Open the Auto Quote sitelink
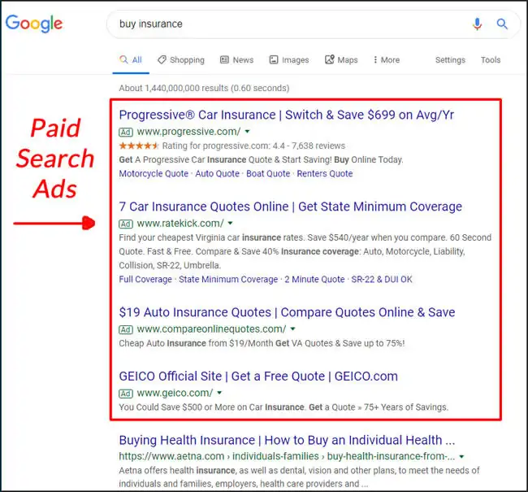Viewport: 528px width, 492px height. (217, 174)
